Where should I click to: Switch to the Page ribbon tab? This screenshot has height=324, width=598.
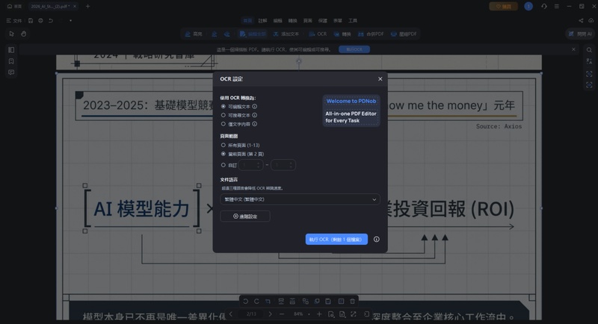[x=308, y=21]
